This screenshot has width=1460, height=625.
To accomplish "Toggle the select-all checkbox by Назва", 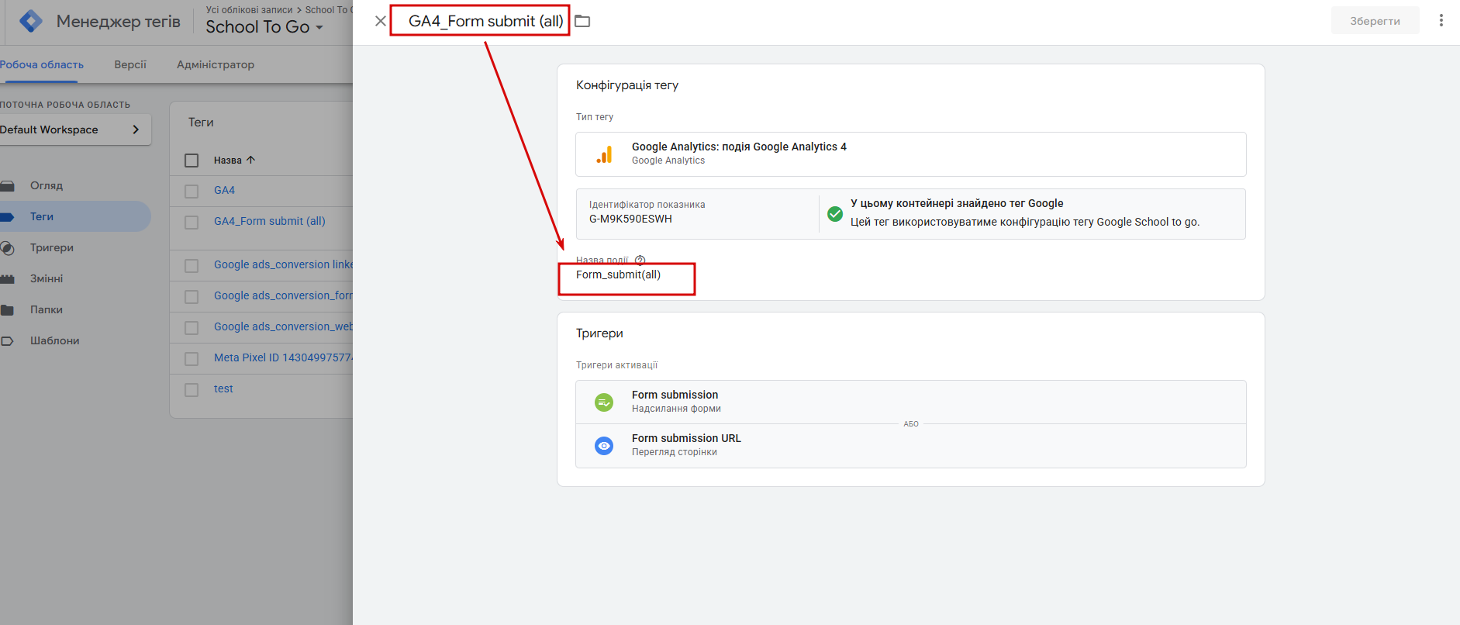I will click(192, 161).
